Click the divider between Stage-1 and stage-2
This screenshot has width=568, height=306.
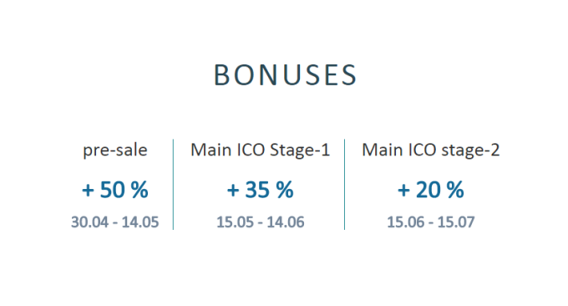coord(344,184)
